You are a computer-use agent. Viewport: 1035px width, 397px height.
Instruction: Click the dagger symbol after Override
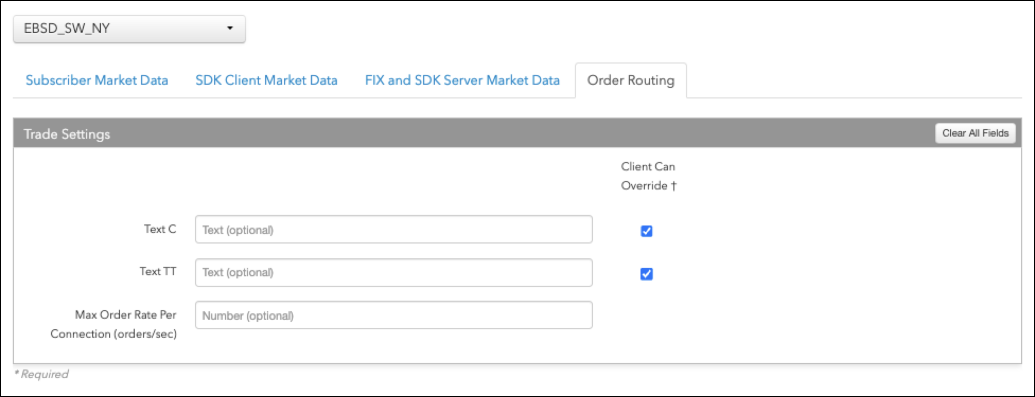[674, 186]
